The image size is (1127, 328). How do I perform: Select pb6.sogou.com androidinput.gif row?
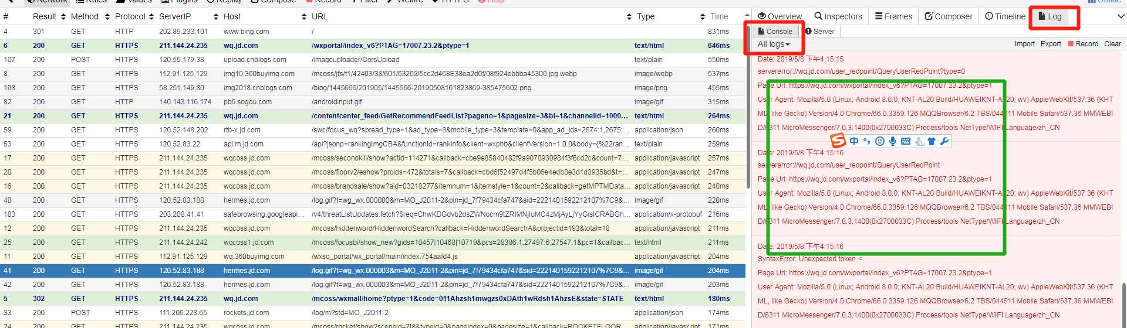[x=373, y=102]
